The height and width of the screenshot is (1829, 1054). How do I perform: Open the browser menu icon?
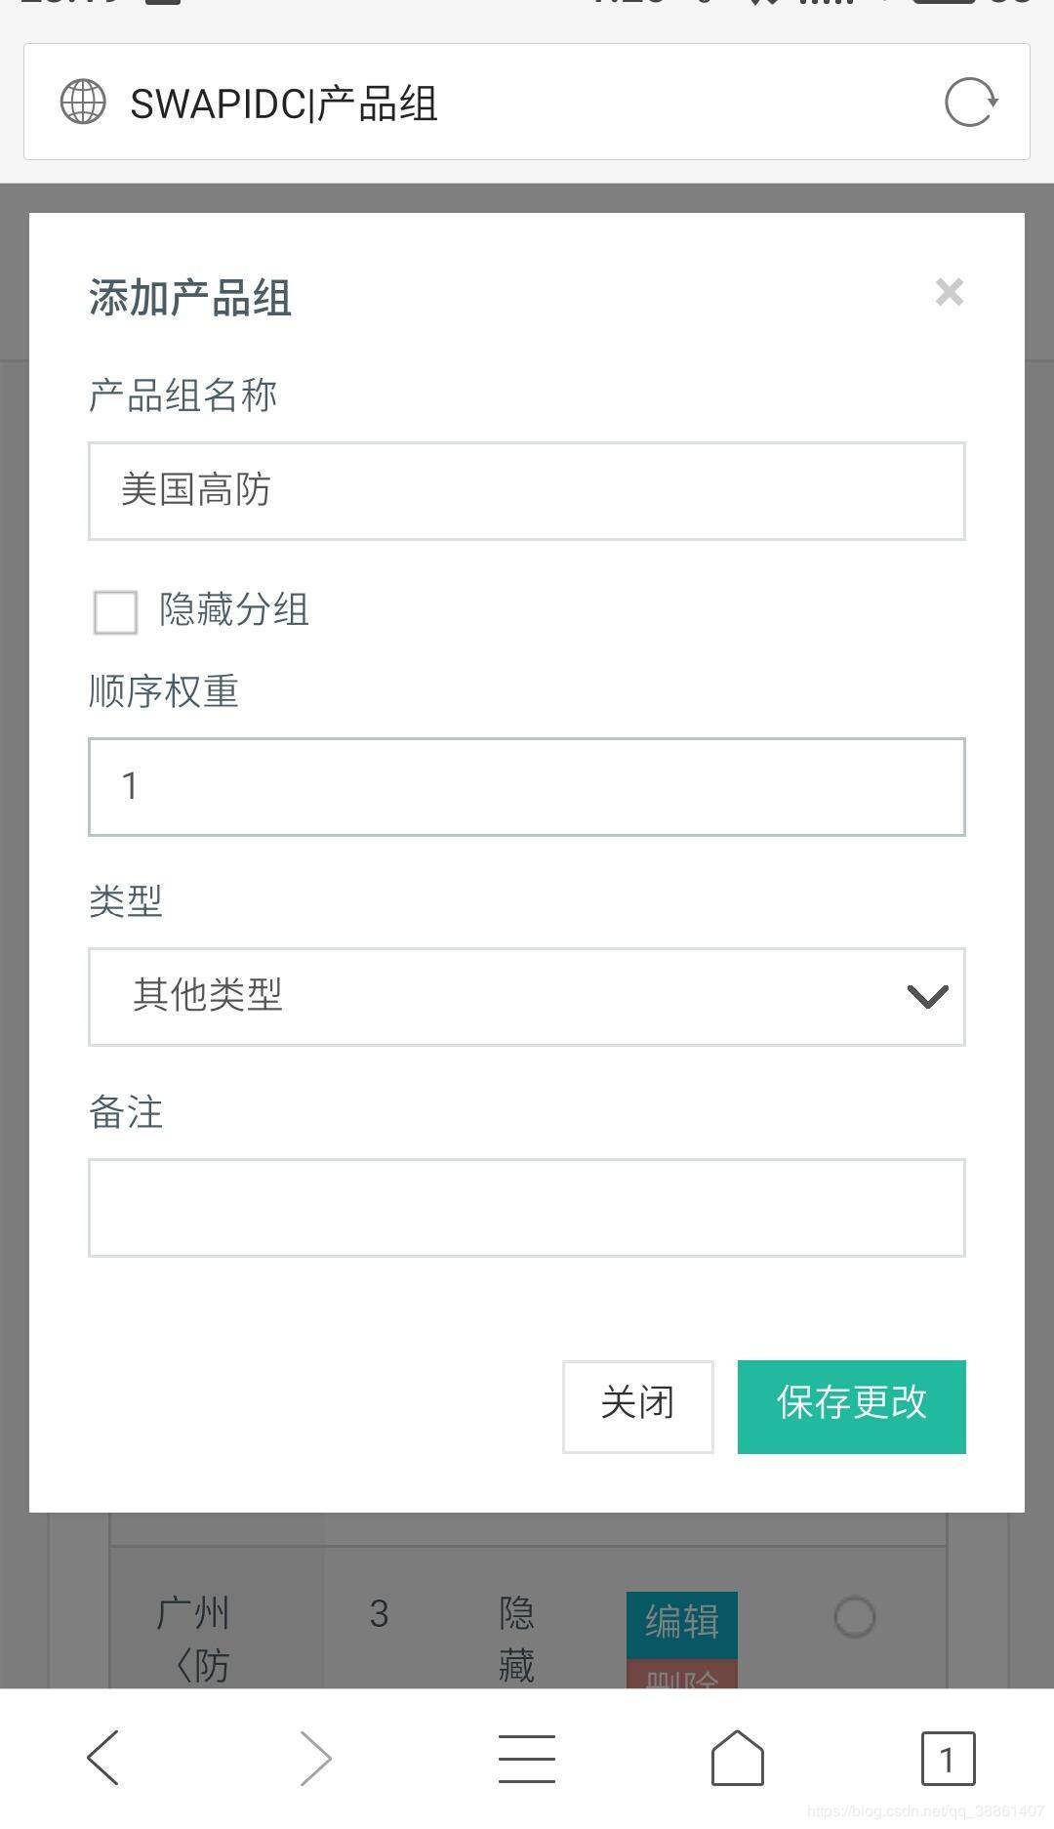[x=527, y=1758]
